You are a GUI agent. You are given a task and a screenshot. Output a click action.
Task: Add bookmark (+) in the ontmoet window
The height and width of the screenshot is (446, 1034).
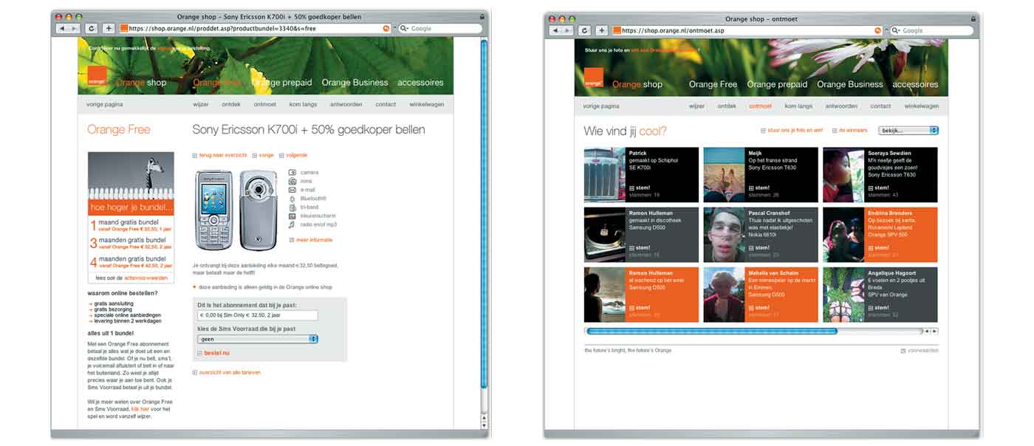(602, 30)
